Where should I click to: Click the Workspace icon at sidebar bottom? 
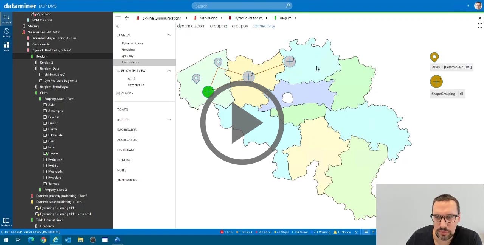tap(6, 221)
